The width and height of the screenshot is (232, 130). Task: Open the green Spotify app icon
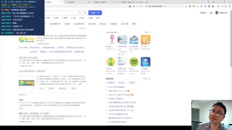pyautogui.click(x=134, y=62)
